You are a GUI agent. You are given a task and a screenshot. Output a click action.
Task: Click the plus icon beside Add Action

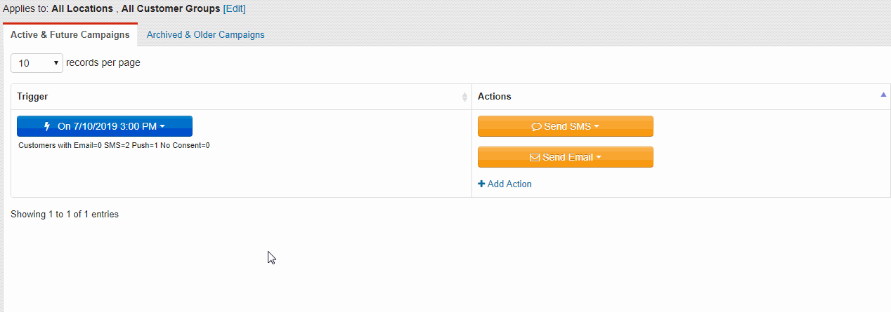[481, 184]
